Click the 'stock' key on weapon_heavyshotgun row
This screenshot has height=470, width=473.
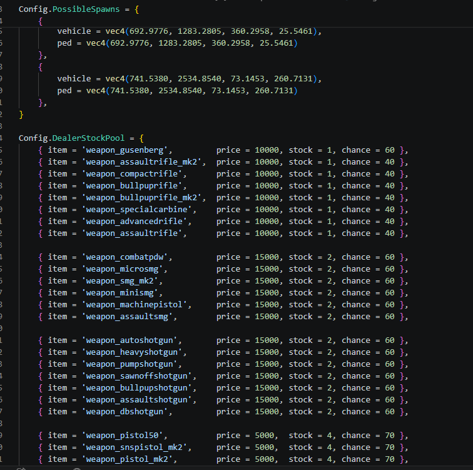[x=301, y=352]
